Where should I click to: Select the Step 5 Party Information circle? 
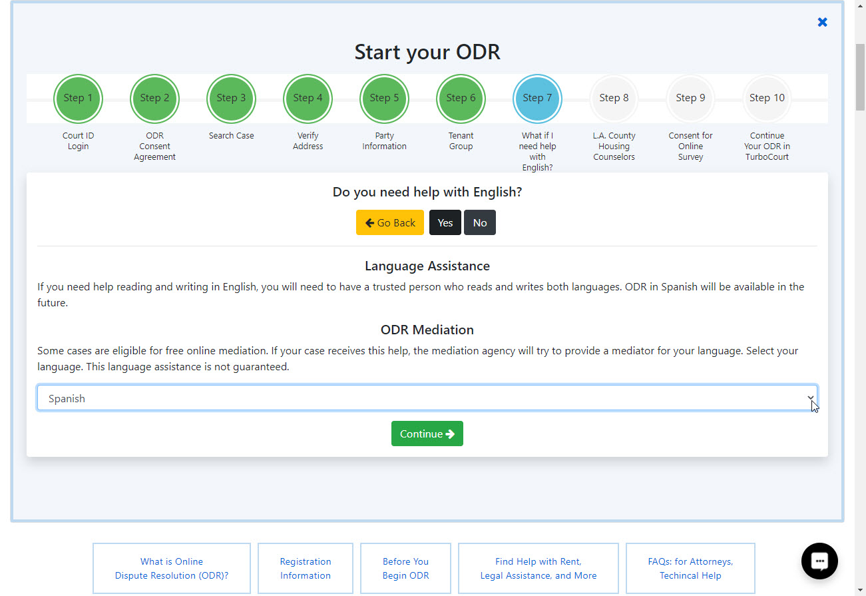384,98
